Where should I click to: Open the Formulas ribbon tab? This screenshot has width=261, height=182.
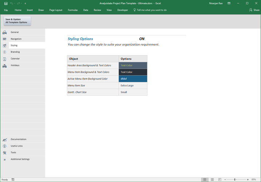click(73, 10)
